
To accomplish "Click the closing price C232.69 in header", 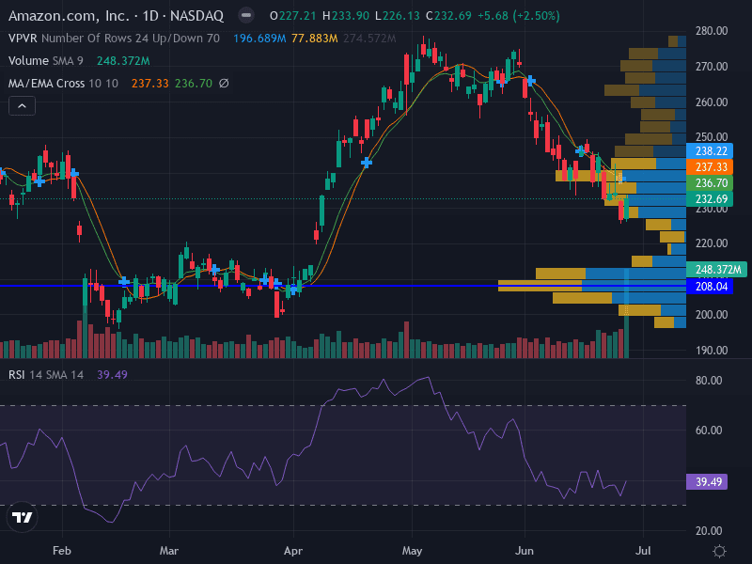I will pos(449,16).
